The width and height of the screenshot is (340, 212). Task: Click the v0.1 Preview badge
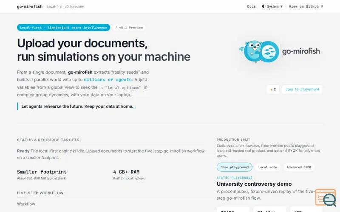129,28
